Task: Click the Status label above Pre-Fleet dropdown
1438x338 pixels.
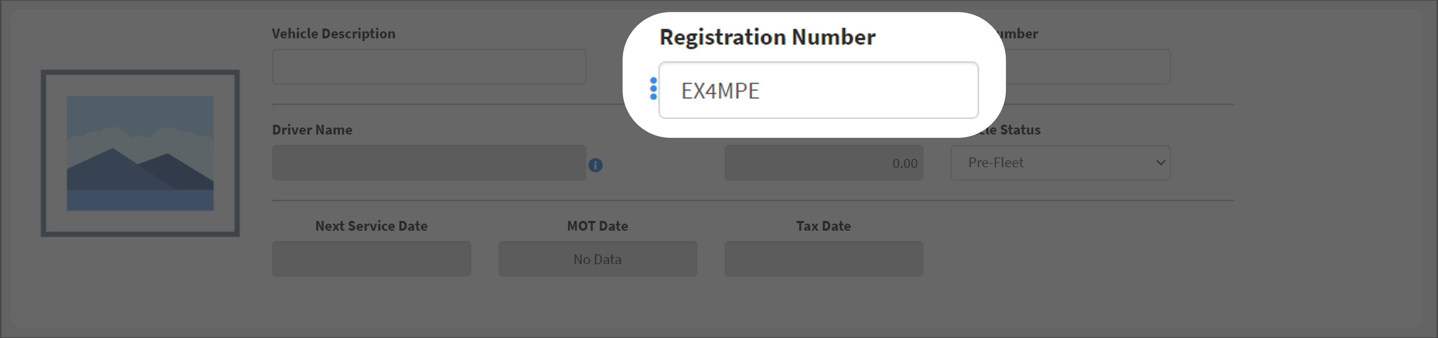Action: click(1020, 130)
